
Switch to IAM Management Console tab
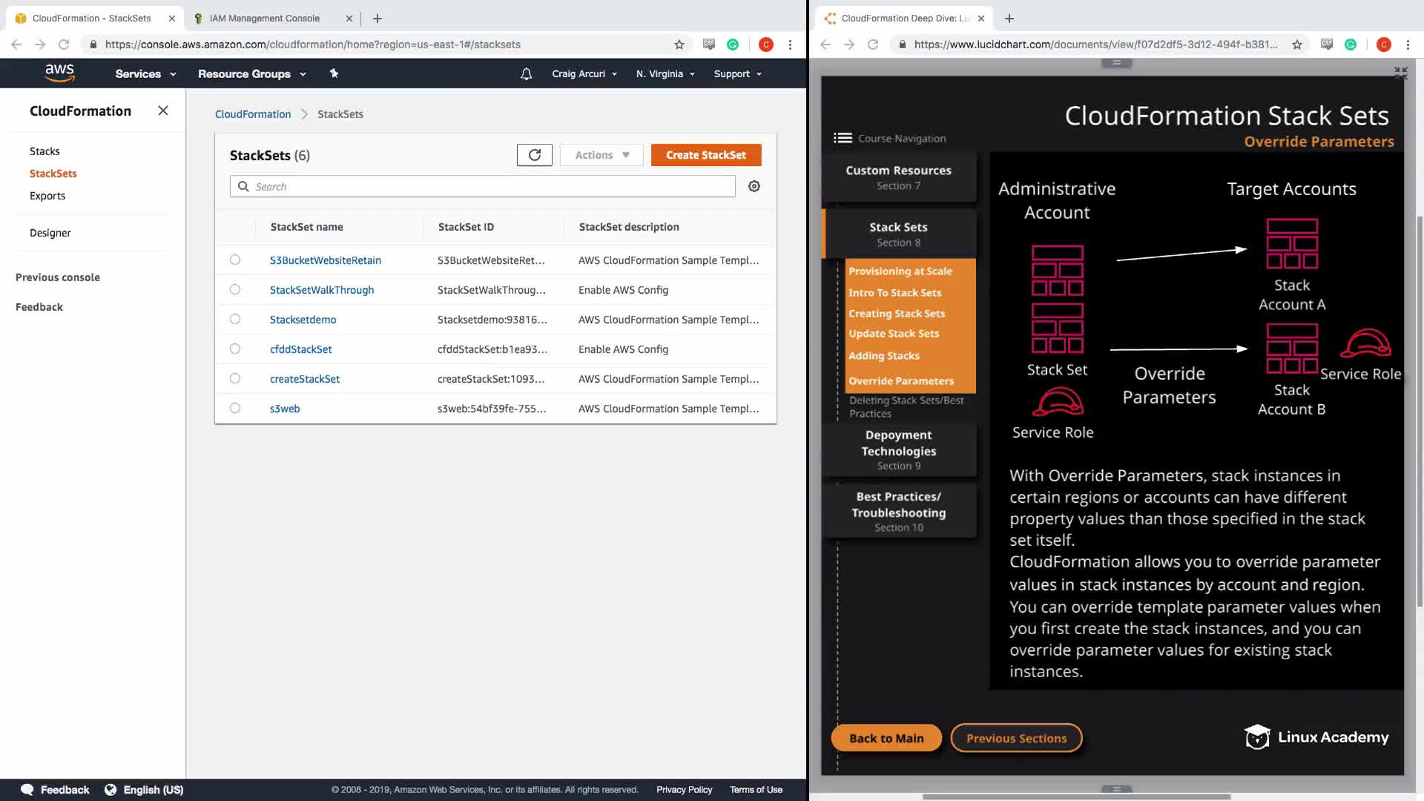tap(265, 18)
